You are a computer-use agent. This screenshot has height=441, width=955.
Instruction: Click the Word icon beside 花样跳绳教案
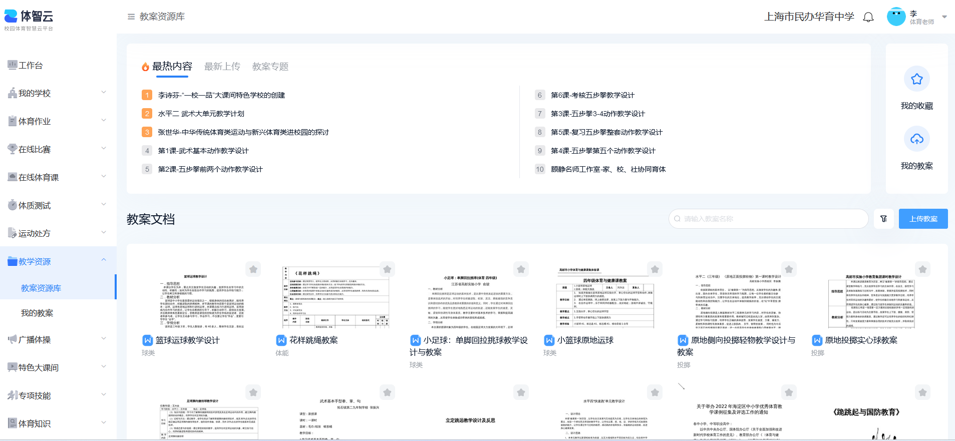(281, 340)
